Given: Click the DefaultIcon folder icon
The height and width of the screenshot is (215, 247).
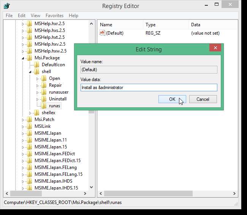Looking at the screenshot, I should click(36, 65).
